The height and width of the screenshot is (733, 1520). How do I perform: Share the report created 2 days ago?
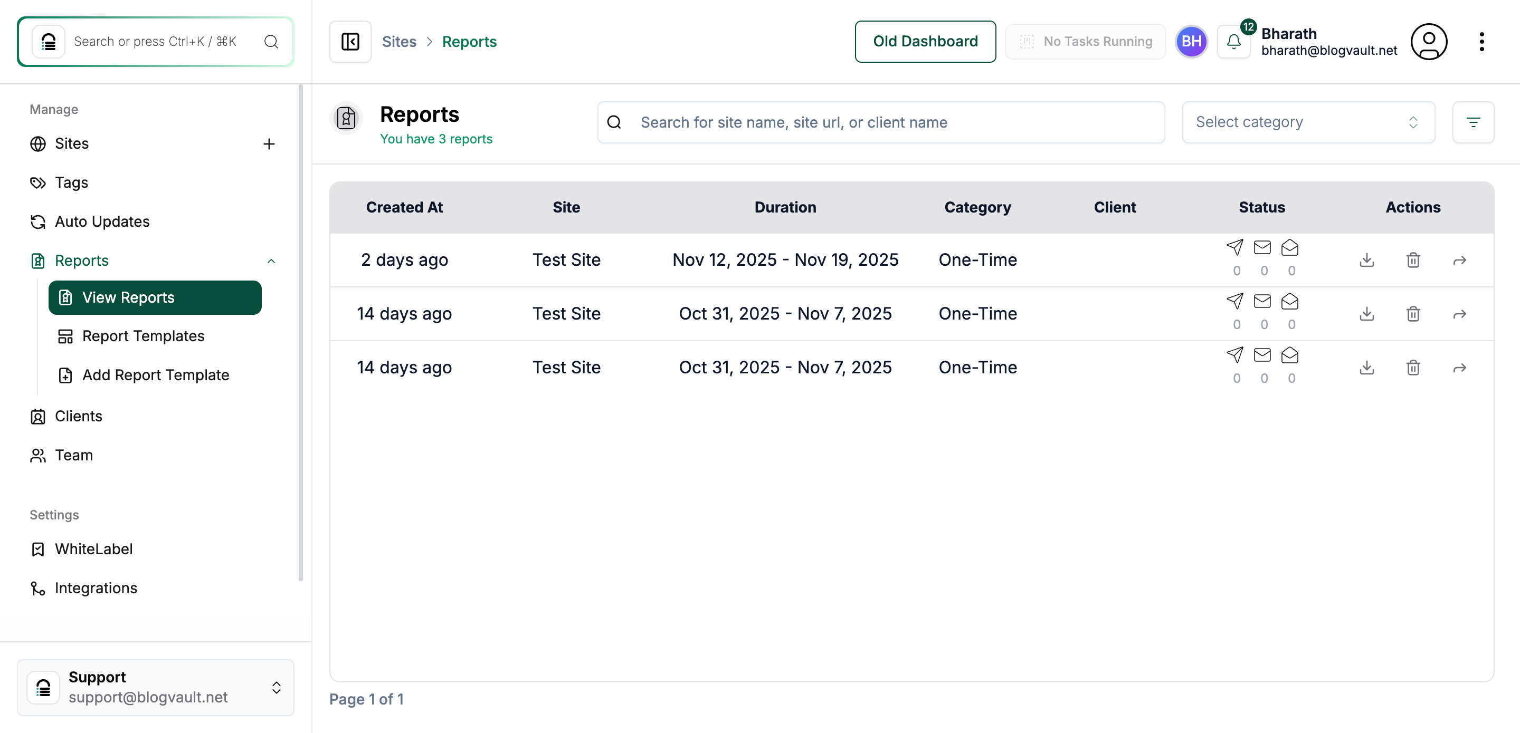coord(1459,259)
